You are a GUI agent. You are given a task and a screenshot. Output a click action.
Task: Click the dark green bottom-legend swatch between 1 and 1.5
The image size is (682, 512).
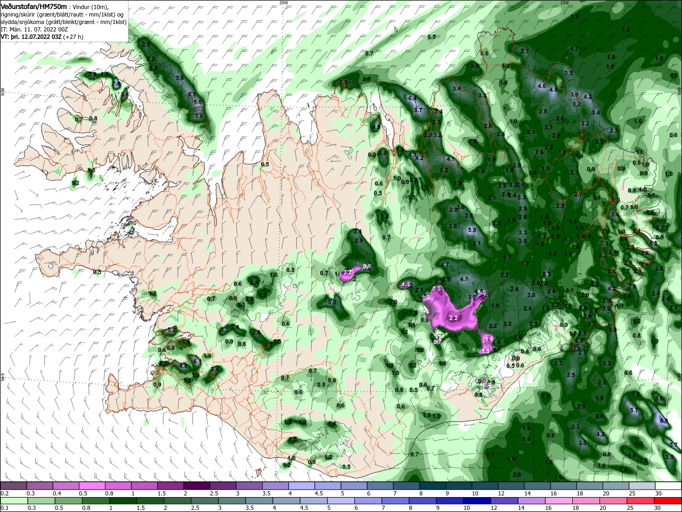tap(123, 501)
